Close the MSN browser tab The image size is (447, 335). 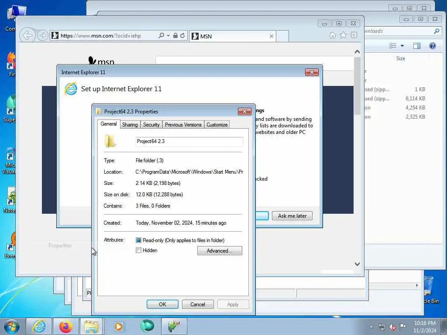(272, 36)
